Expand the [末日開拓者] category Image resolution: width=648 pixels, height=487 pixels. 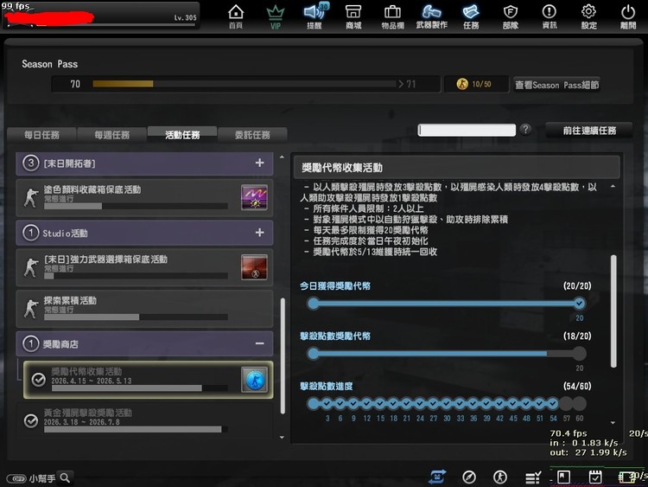[x=259, y=163]
